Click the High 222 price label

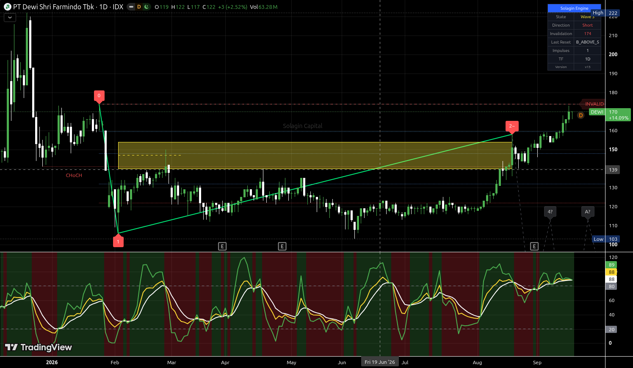[x=606, y=13]
